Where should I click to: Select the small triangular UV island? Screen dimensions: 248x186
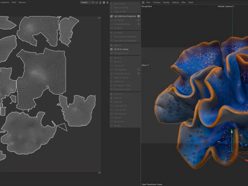[x=63, y=127]
